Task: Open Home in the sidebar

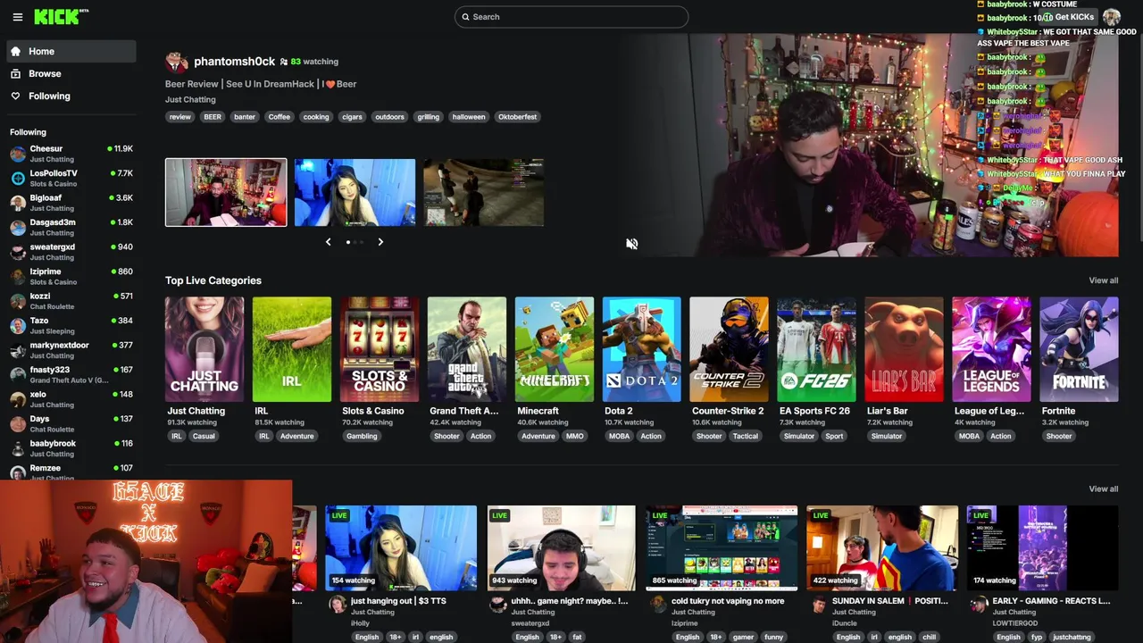Action: (71, 51)
